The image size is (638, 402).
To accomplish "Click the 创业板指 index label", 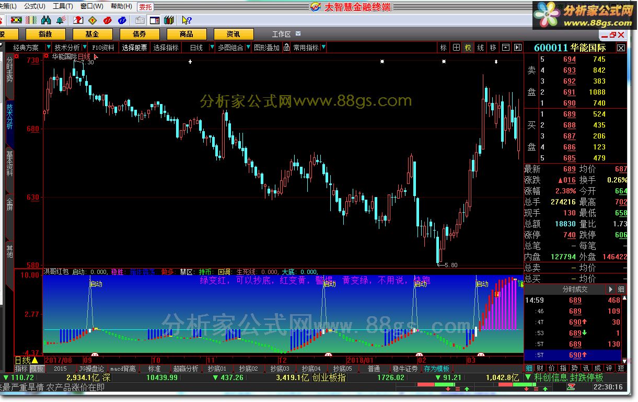I will tap(329, 377).
